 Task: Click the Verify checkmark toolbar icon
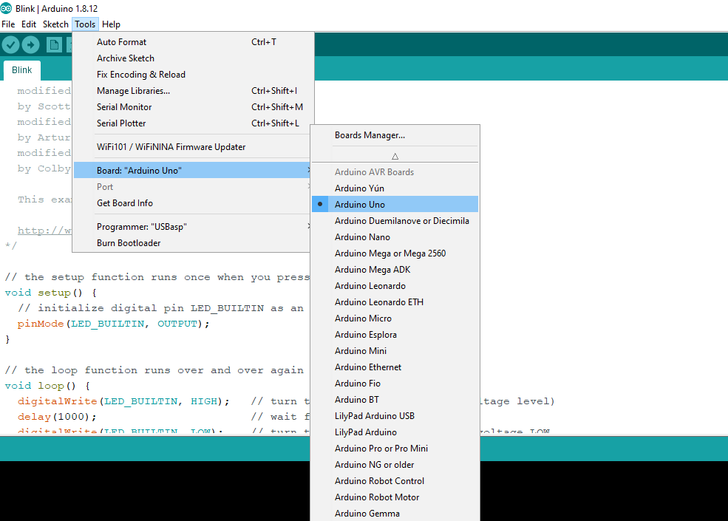10,44
